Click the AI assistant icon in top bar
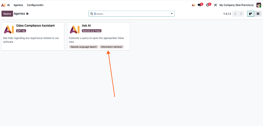Viewport: 263px width, 126px height. pos(193,5)
